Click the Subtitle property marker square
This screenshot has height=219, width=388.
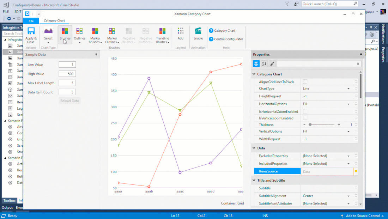click(356, 188)
